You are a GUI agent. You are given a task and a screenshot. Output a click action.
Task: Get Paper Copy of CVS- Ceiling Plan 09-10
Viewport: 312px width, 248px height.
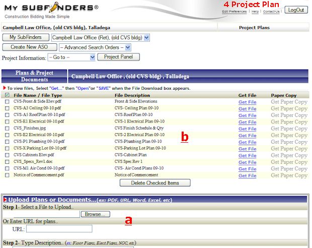click(x=289, y=109)
